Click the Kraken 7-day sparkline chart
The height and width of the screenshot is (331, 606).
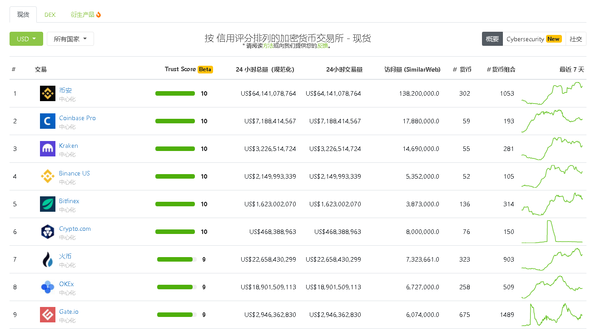pyautogui.click(x=552, y=149)
